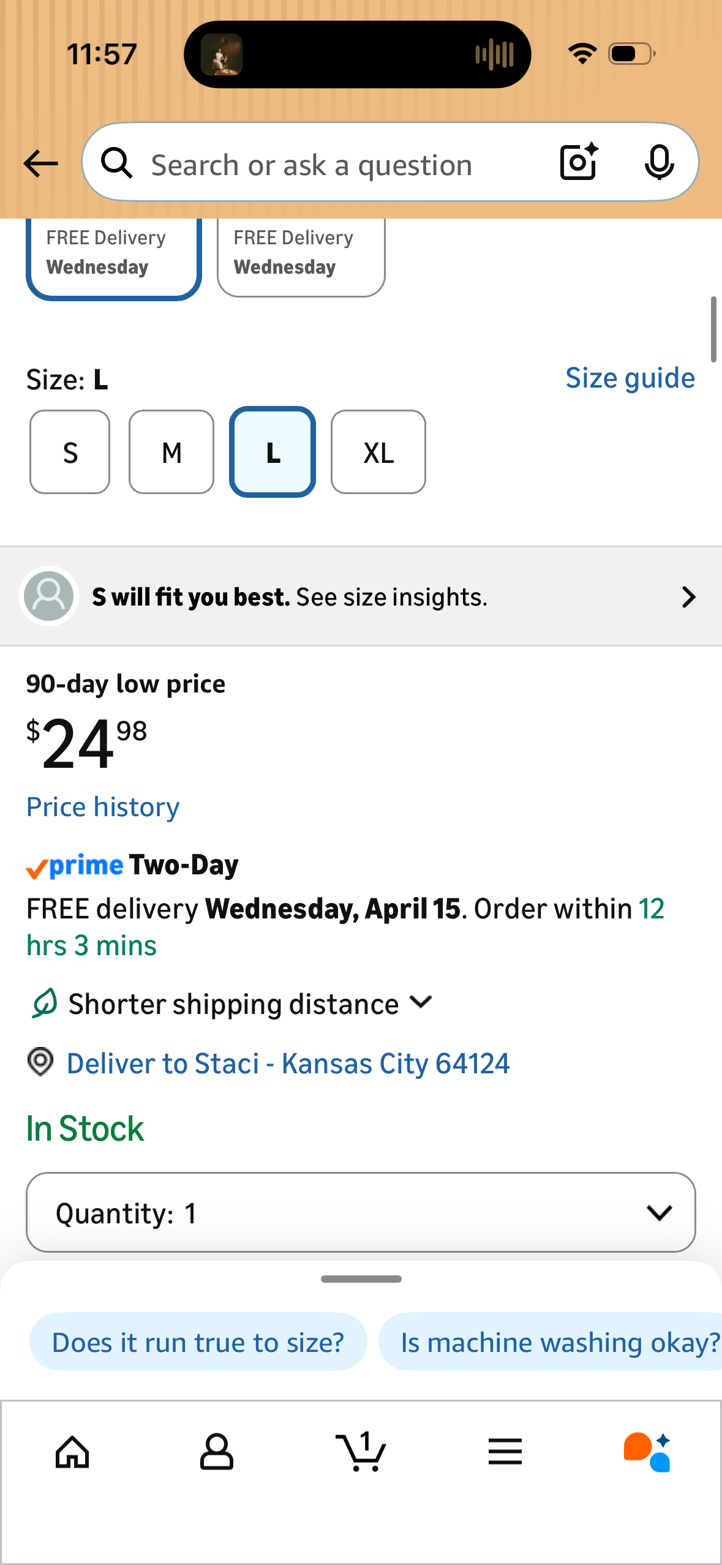Tap the delivery location pin icon
Image resolution: width=722 pixels, height=1565 pixels.
click(40, 1062)
